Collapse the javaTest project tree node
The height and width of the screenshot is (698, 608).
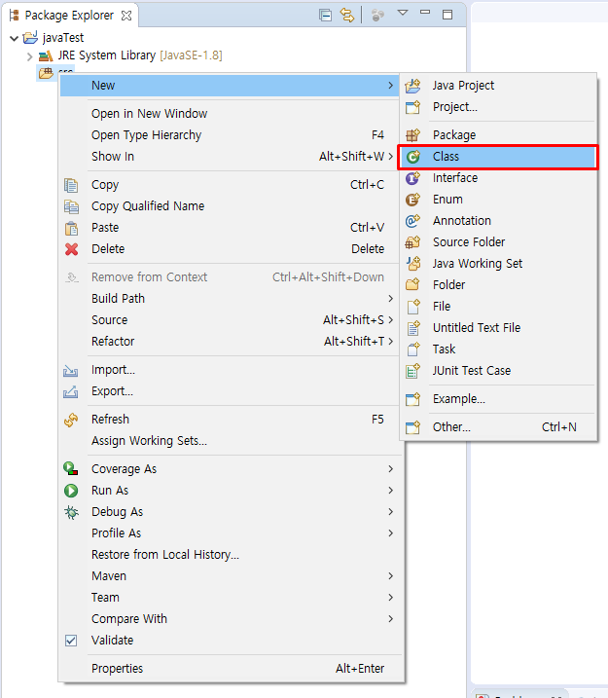(x=15, y=38)
